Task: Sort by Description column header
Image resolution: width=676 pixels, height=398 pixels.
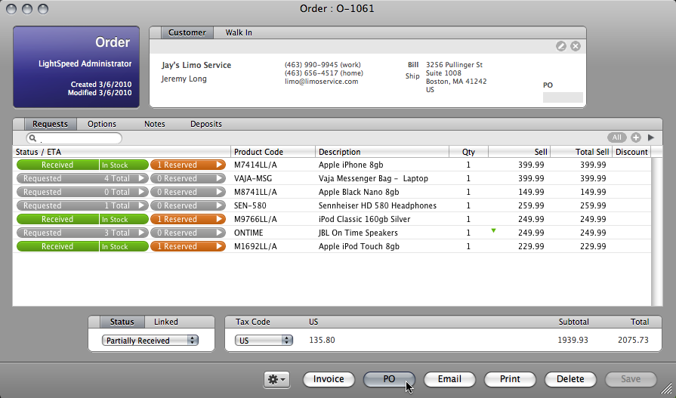Action: click(382, 152)
